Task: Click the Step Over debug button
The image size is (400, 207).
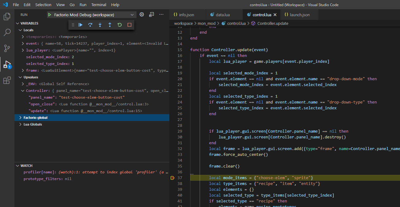Action: click(90, 25)
